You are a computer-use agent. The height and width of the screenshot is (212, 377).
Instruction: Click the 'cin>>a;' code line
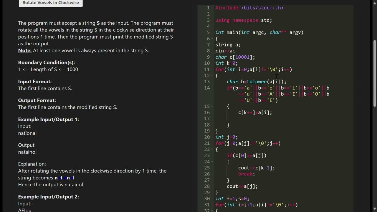(x=225, y=51)
